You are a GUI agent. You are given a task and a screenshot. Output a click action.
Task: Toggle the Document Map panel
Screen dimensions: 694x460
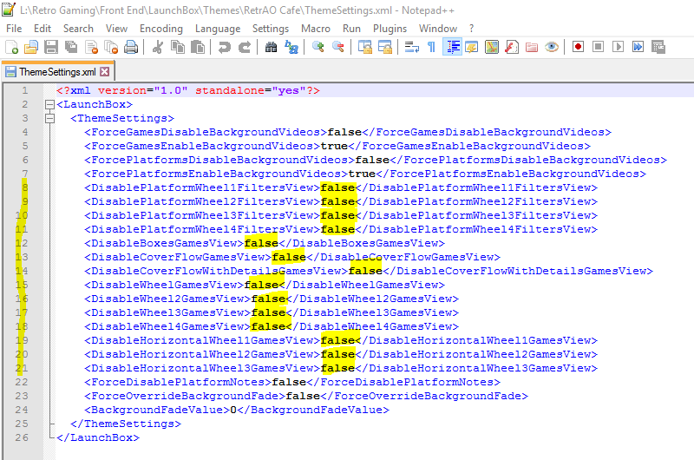[x=492, y=47]
